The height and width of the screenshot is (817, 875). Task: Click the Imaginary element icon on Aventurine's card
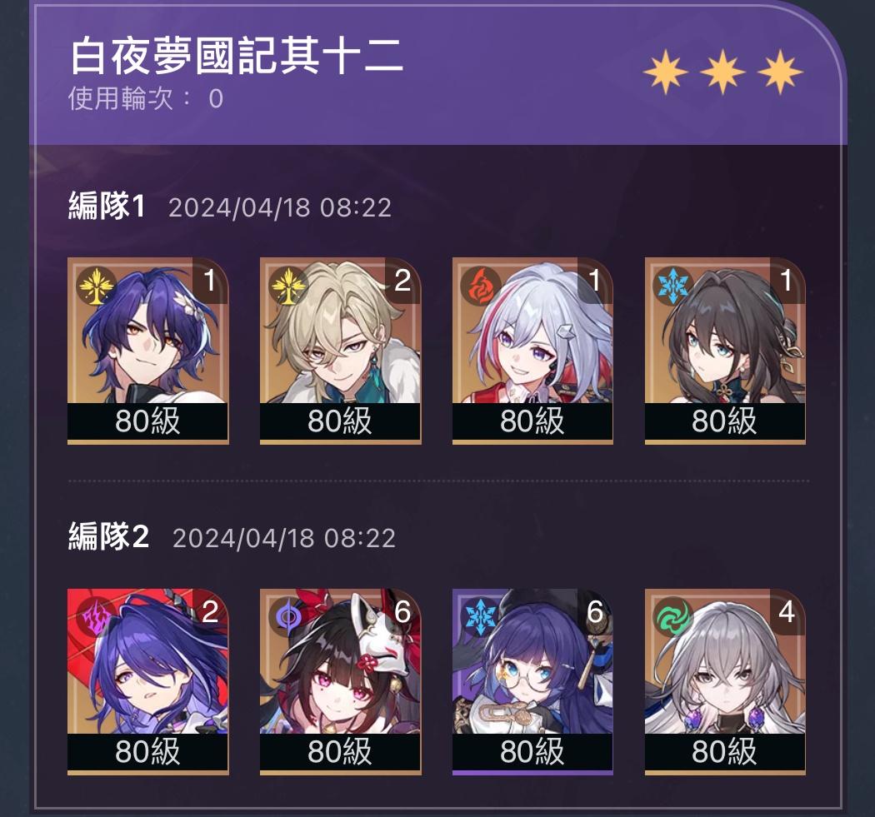pos(288,286)
